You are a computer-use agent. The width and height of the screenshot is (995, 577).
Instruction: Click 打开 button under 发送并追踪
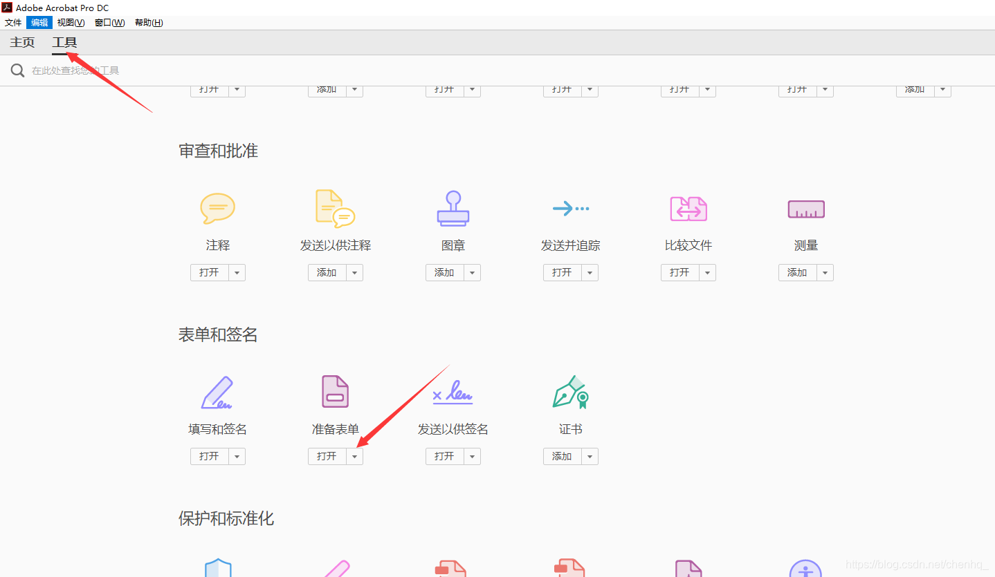pos(563,272)
